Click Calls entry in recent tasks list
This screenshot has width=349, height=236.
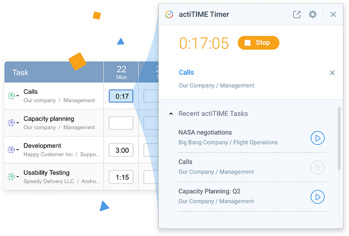pyautogui.click(x=185, y=162)
